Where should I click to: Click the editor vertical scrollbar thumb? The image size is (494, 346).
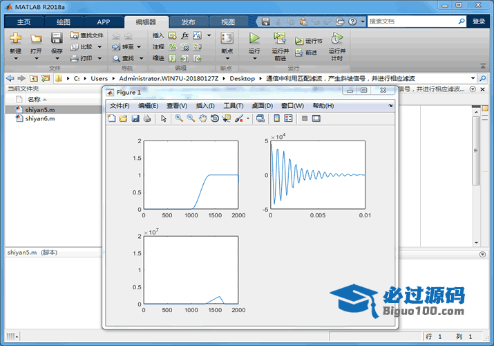[476, 150]
